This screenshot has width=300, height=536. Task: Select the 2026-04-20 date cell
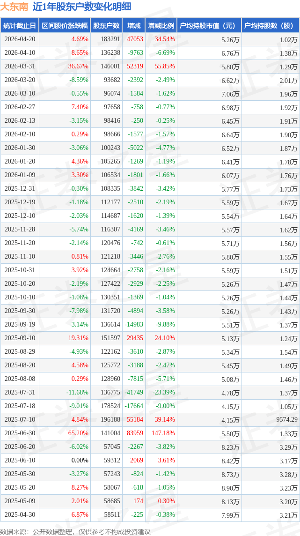click(20, 39)
